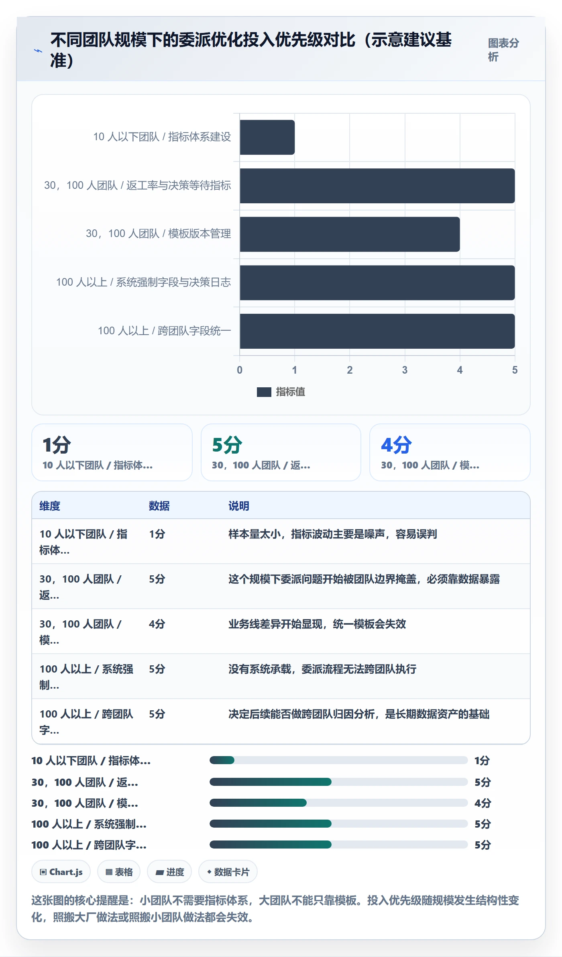Open the 1分 data card
Screen dimensions: 562x957
click(x=112, y=452)
